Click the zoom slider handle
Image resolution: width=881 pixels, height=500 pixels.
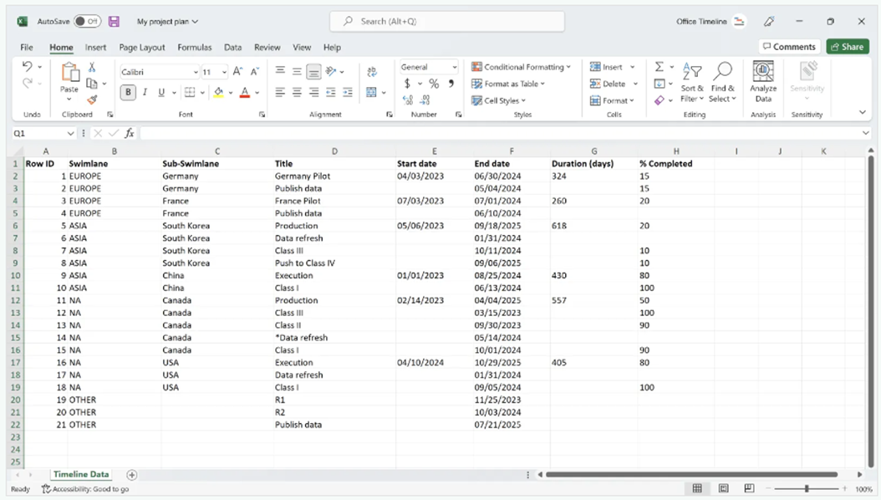(807, 489)
